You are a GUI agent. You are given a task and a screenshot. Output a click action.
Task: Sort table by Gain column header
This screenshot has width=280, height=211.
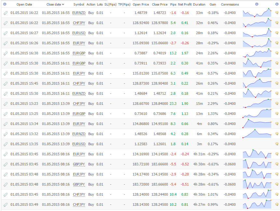point(213,5)
